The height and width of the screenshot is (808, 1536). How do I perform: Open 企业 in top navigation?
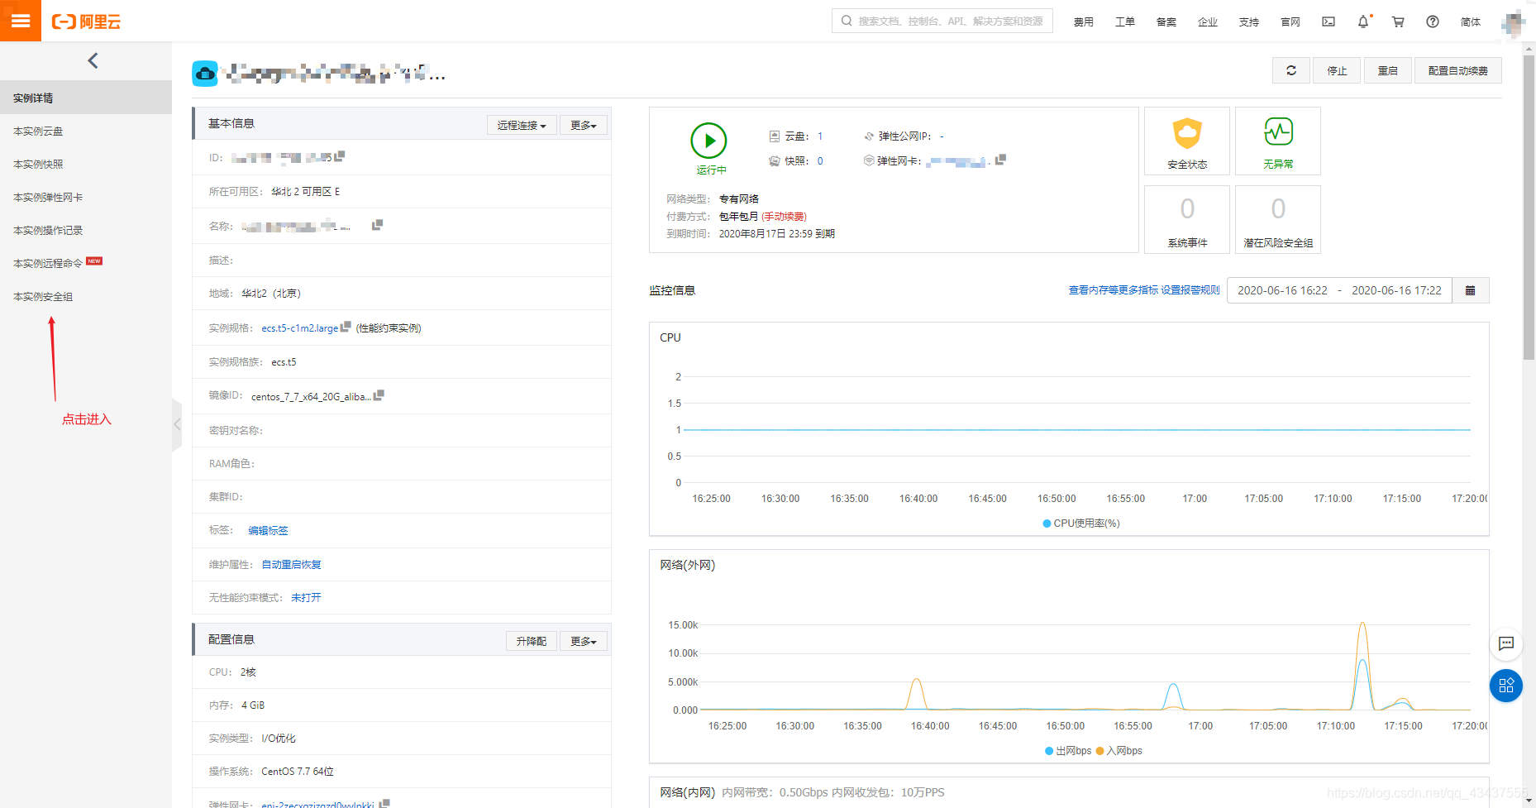click(x=1207, y=22)
